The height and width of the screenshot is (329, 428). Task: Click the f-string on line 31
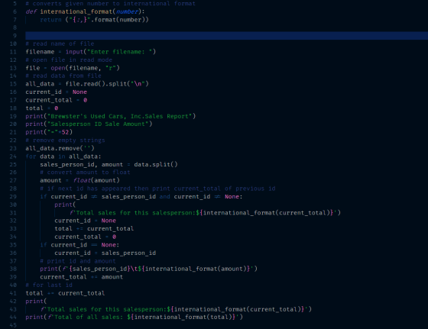coord(203,213)
